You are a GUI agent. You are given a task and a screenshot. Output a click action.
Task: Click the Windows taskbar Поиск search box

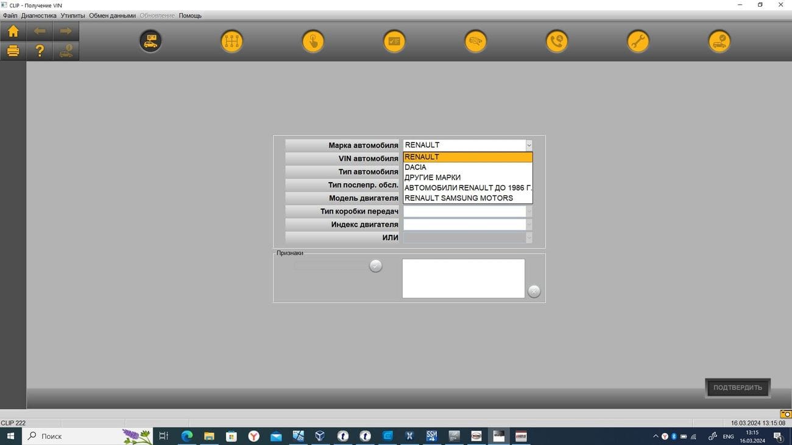(87, 436)
